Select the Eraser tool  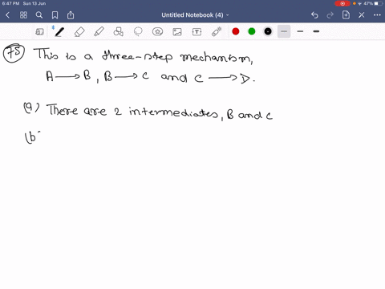click(x=79, y=32)
